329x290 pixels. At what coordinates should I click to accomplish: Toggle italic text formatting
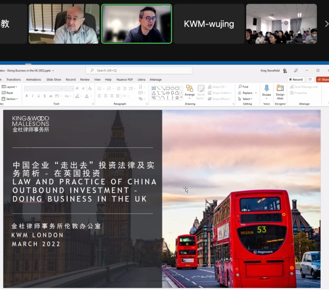32,96
